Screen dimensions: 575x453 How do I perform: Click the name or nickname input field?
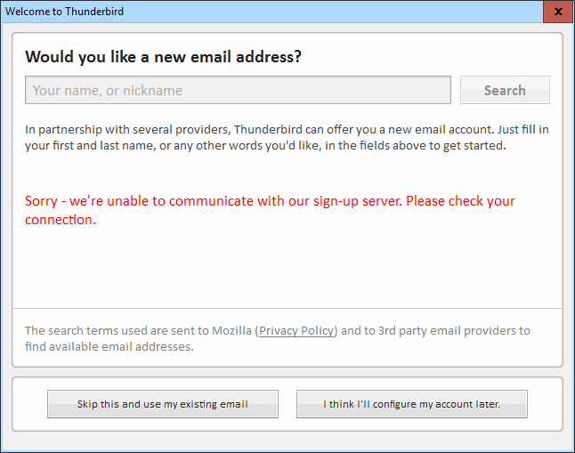click(x=238, y=90)
